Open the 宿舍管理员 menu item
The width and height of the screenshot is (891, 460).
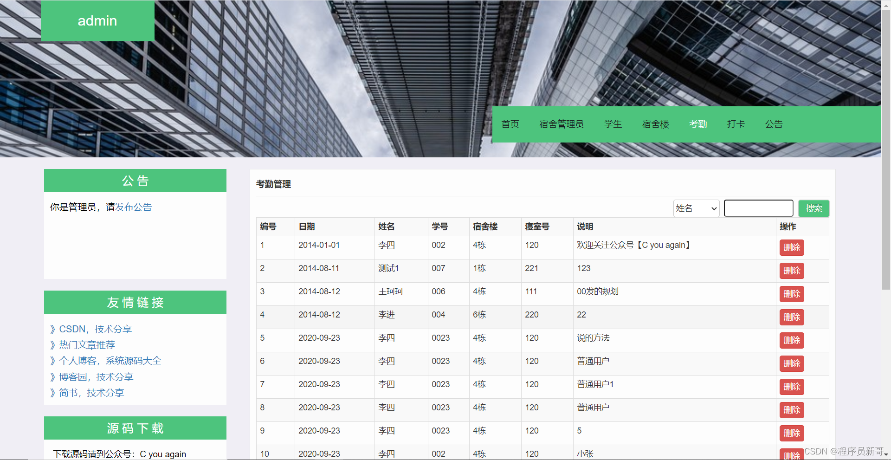point(562,124)
